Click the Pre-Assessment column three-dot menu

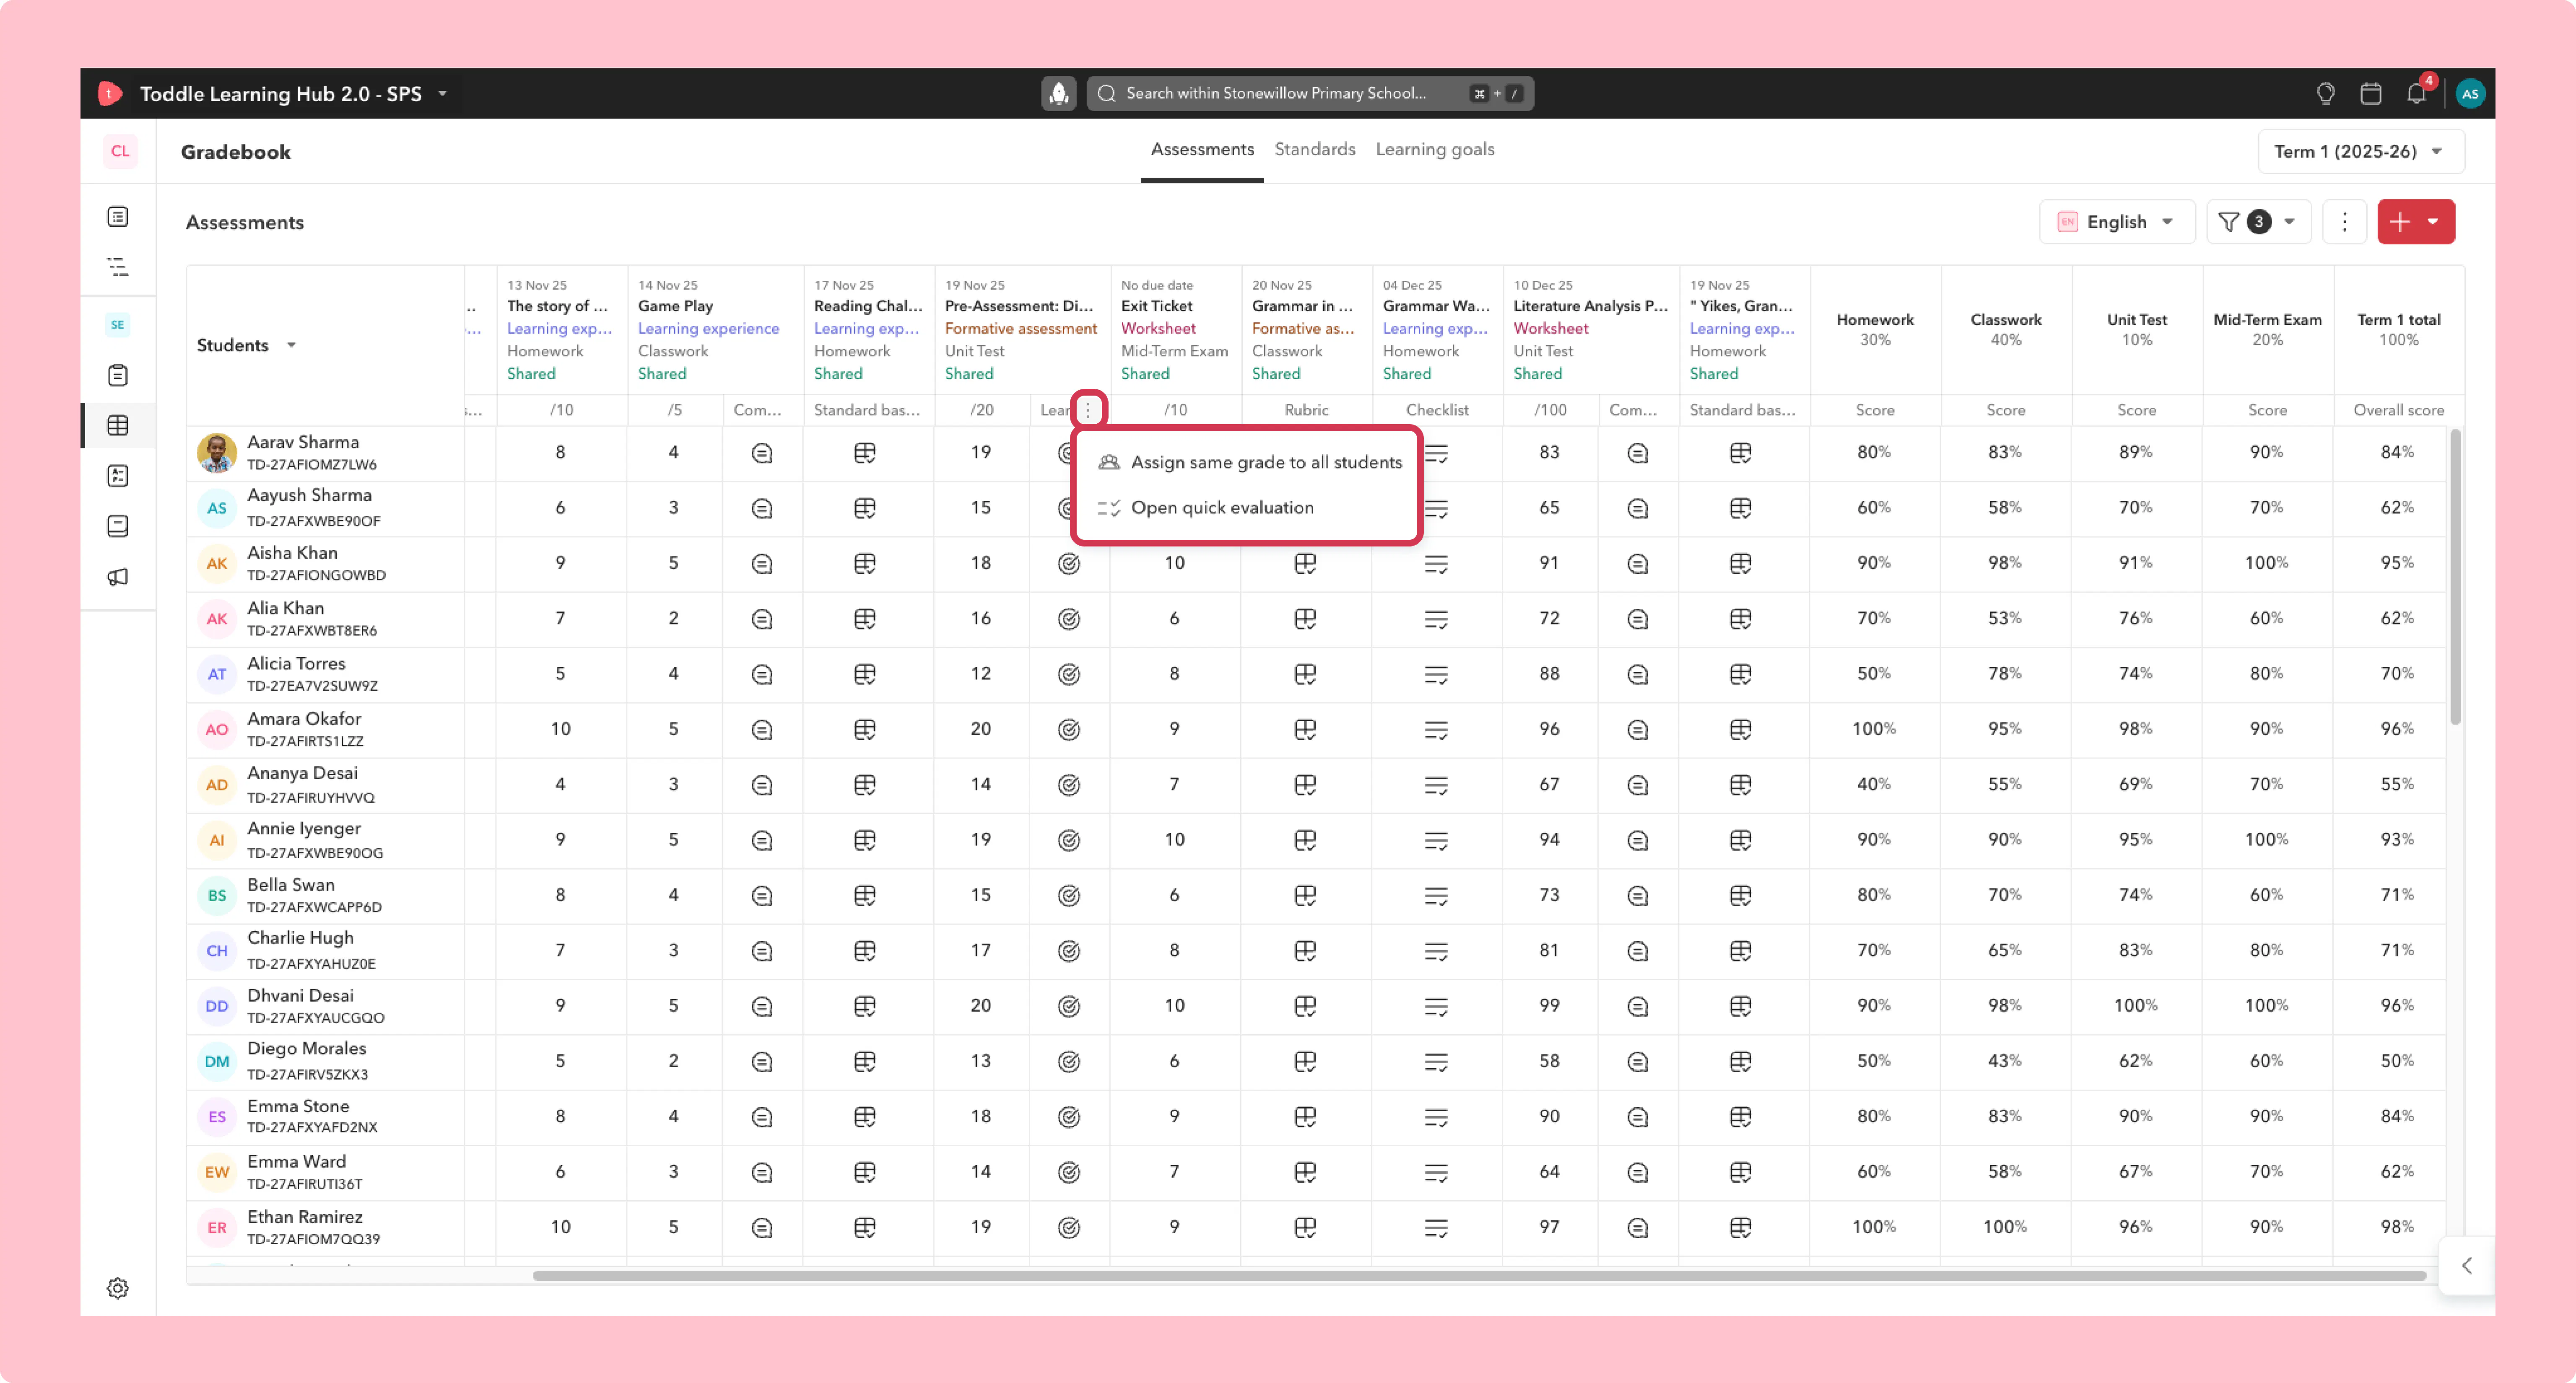click(x=1088, y=410)
